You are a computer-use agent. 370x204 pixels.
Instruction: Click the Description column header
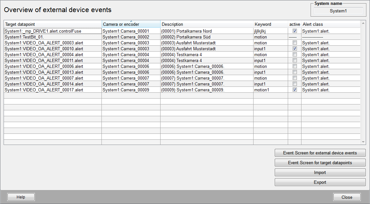(x=207, y=24)
